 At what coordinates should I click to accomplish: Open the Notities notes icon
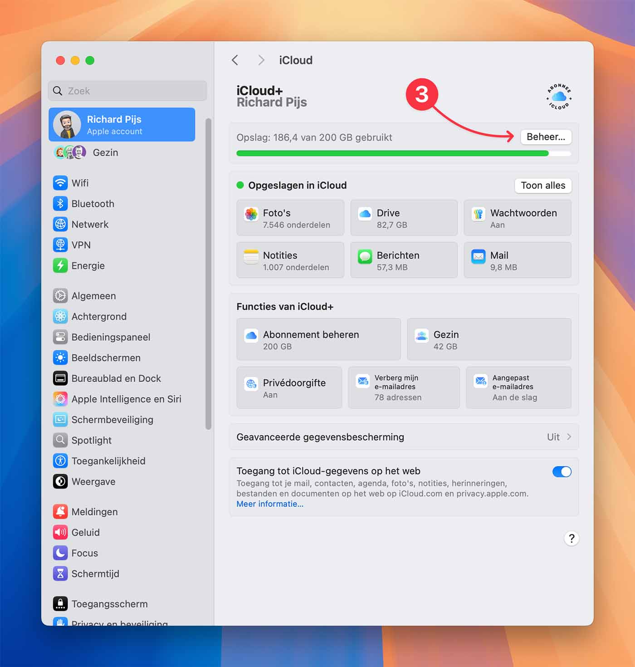(x=251, y=256)
